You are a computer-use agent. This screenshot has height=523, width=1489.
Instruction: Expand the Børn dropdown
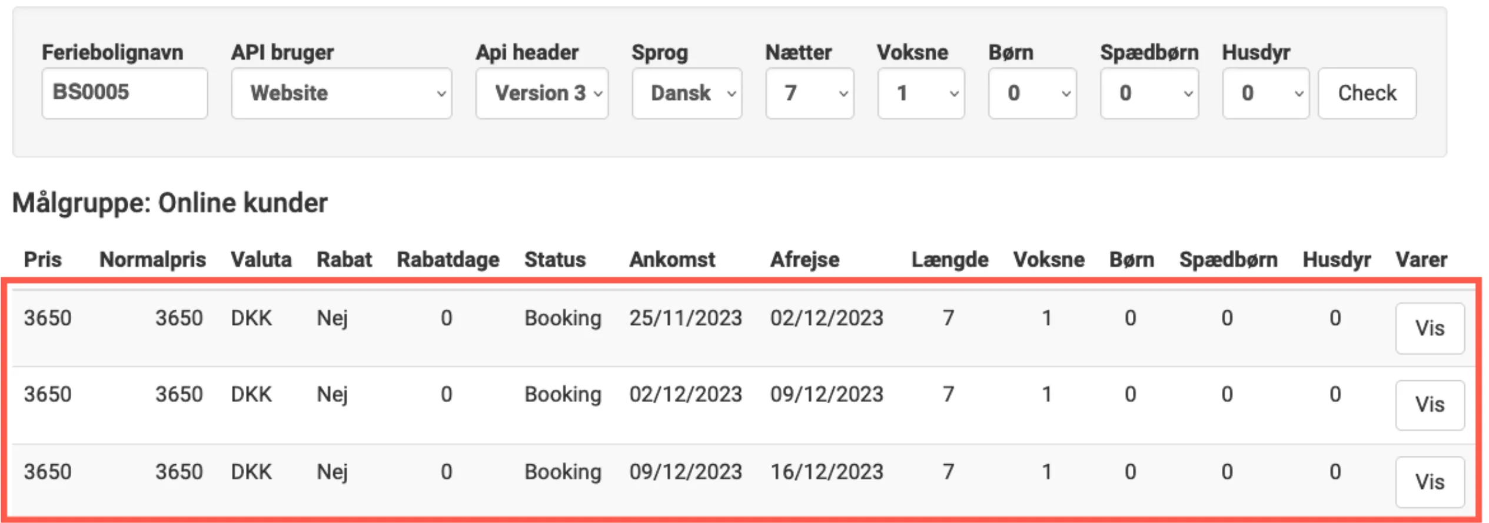1032,93
